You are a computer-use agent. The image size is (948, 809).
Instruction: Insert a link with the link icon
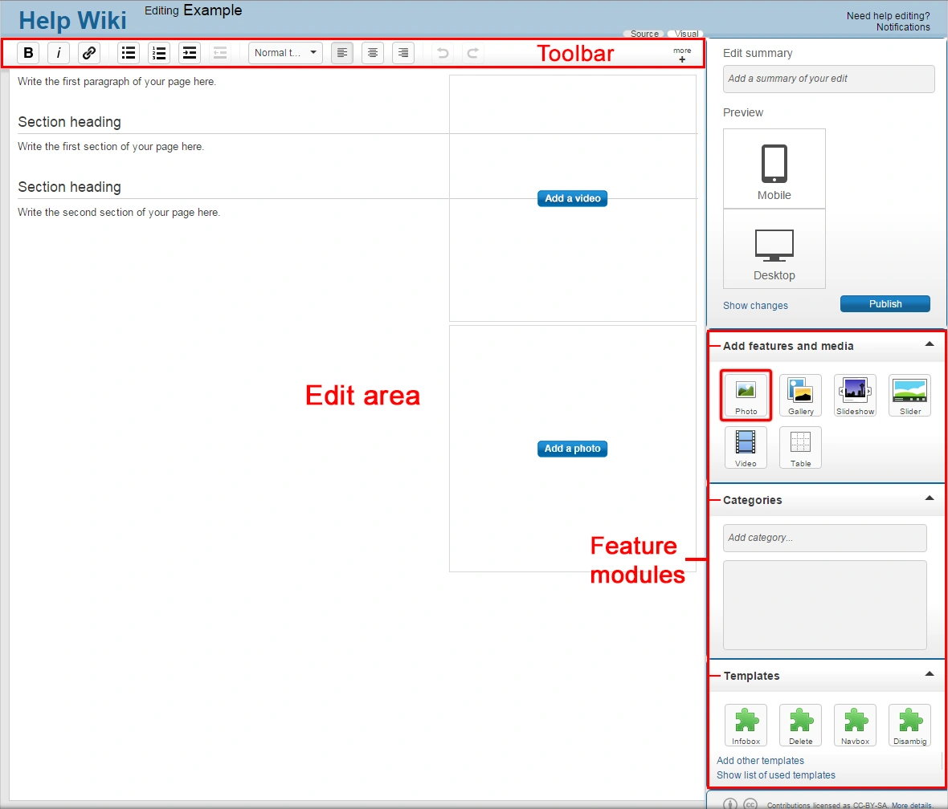click(x=89, y=53)
